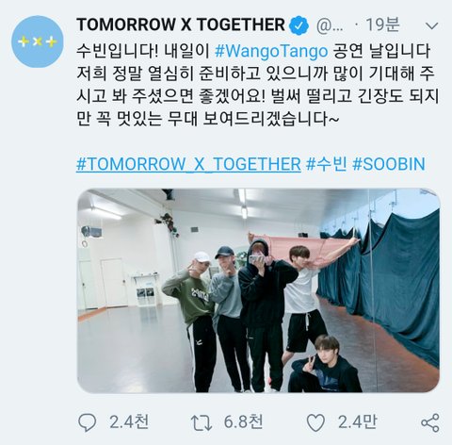This screenshot has width=452, height=445.
Task: Click the blue verified badge
Action: click(x=299, y=25)
